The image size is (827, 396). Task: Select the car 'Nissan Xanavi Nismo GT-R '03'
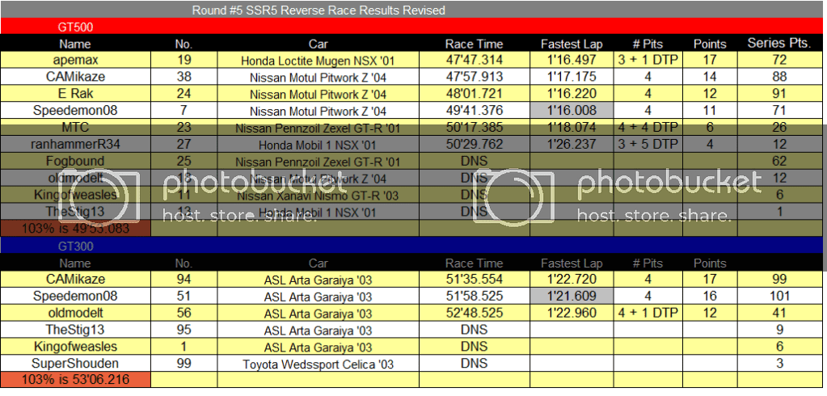coord(318,196)
